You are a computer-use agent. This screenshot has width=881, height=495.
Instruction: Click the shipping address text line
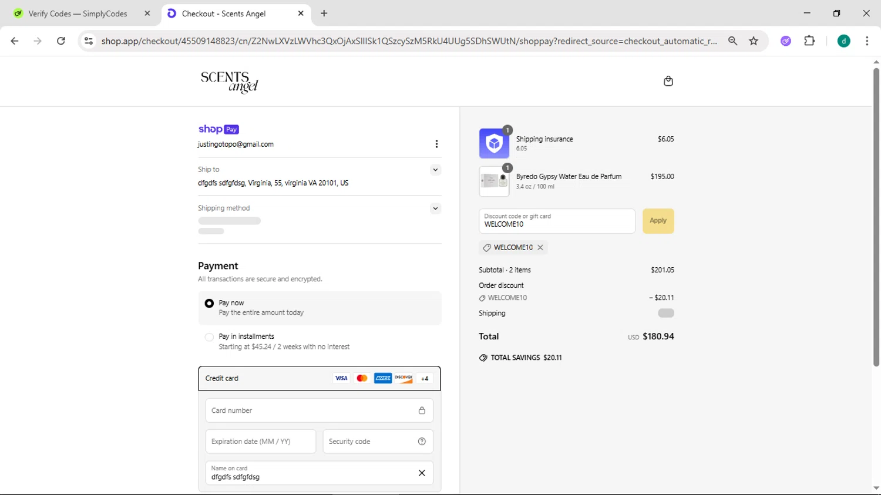(273, 183)
